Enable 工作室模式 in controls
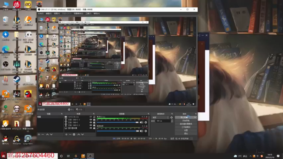This screenshot has width=283, height=159. tap(186, 127)
